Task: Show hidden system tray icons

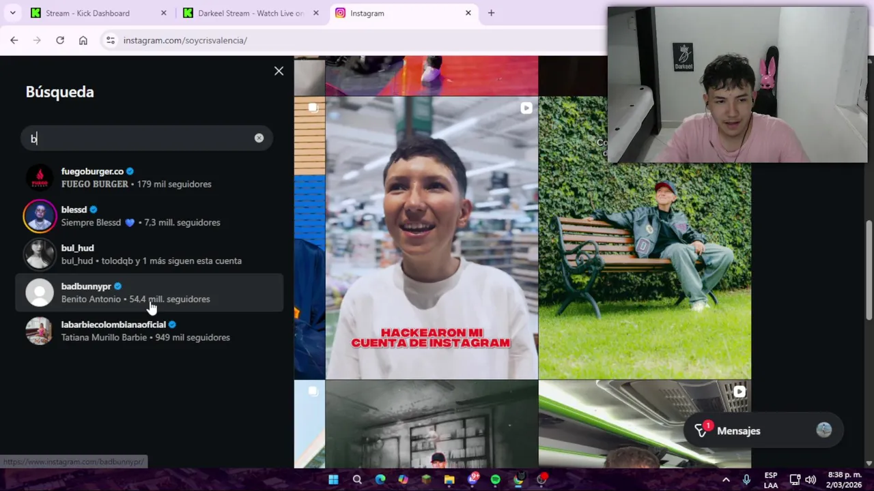Action: pos(726,479)
